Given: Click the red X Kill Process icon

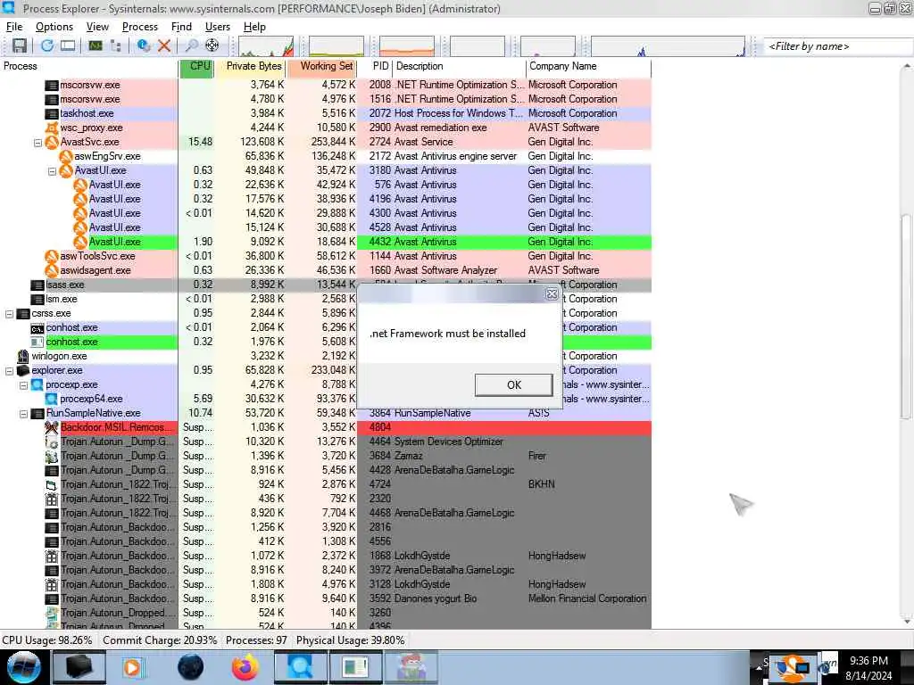Looking at the screenshot, I should (164, 45).
